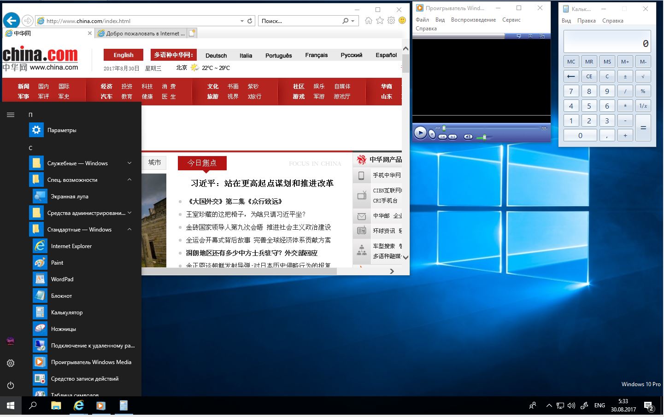664x417 pixels.
Task: Click the Start menu hamburger button
Action: (x=11, y=115)
